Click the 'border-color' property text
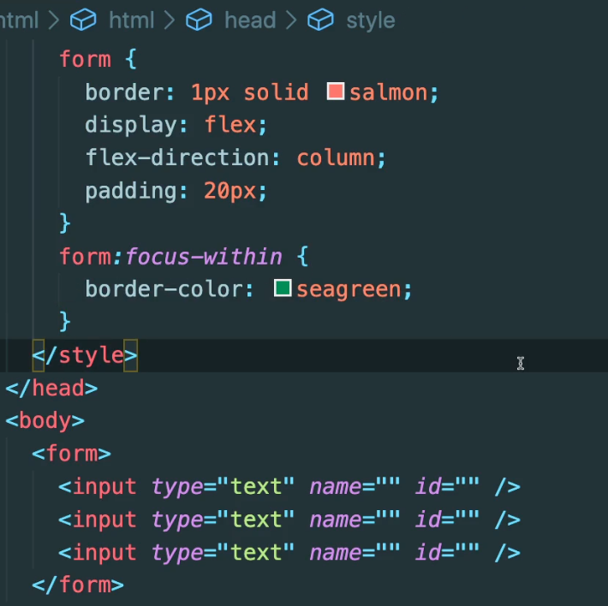608x606 pixels. (x=164, y=289)
